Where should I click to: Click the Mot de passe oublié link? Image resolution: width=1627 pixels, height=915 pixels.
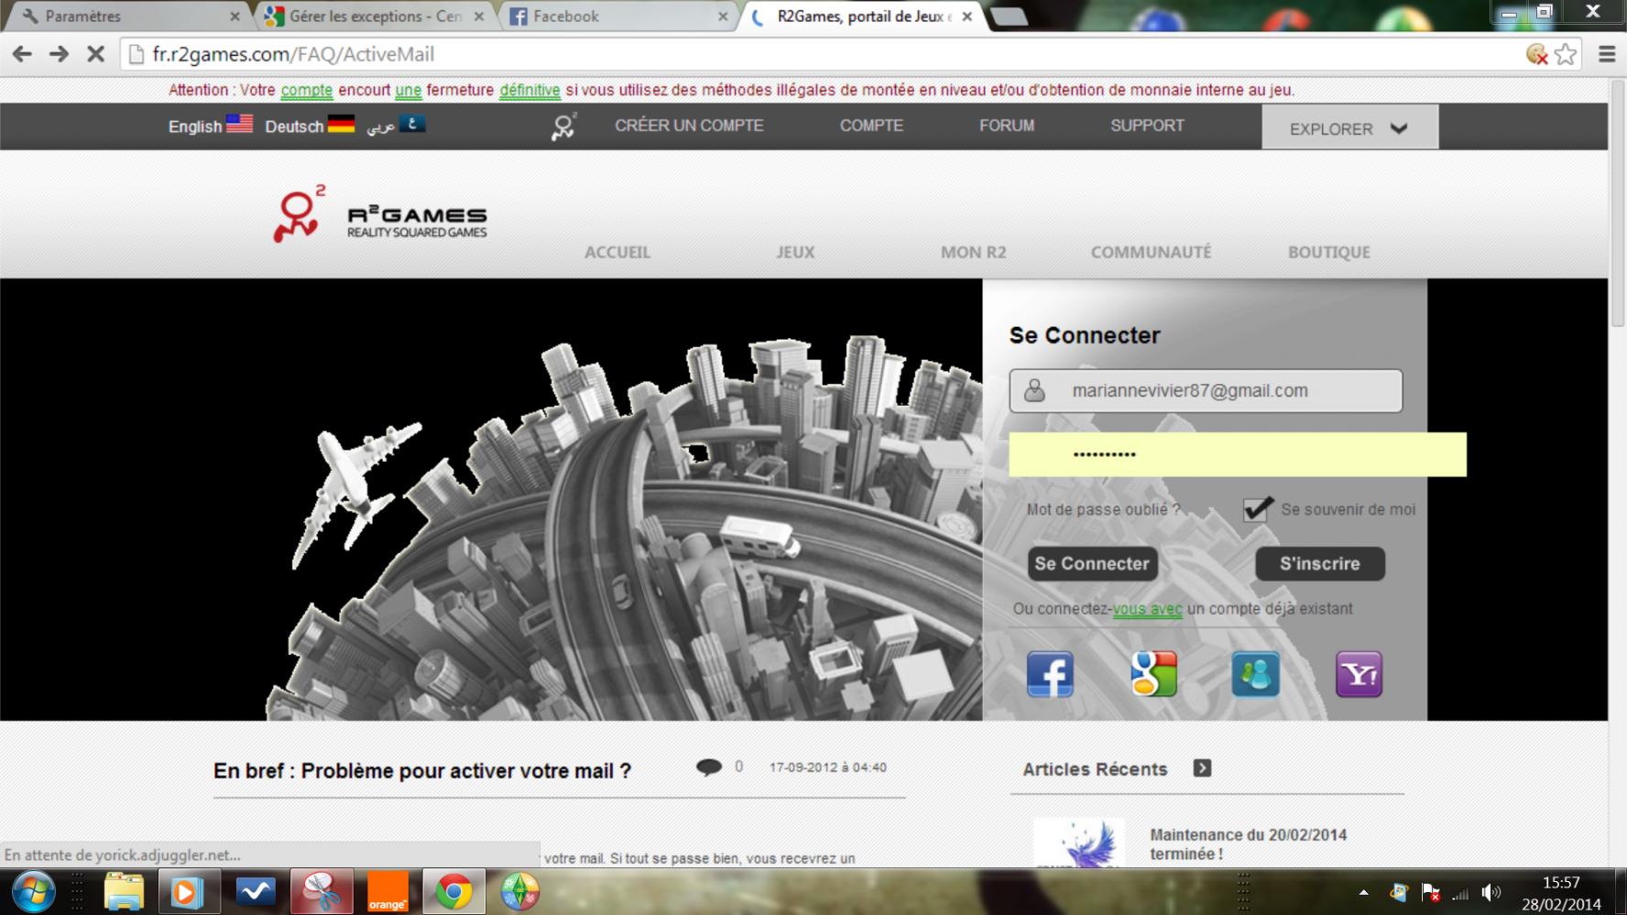pos(1103,509)
